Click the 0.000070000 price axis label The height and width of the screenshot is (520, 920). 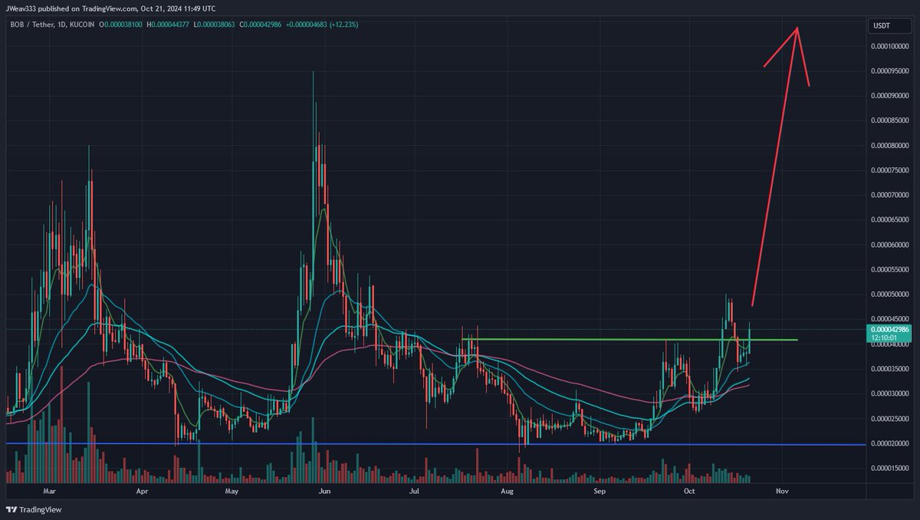point(890,195)
